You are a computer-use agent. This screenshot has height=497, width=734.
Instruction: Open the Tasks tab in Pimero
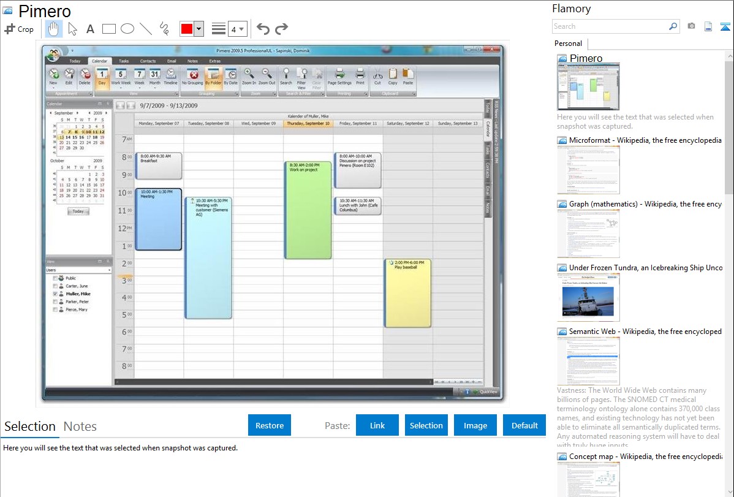tap(124, 61)
